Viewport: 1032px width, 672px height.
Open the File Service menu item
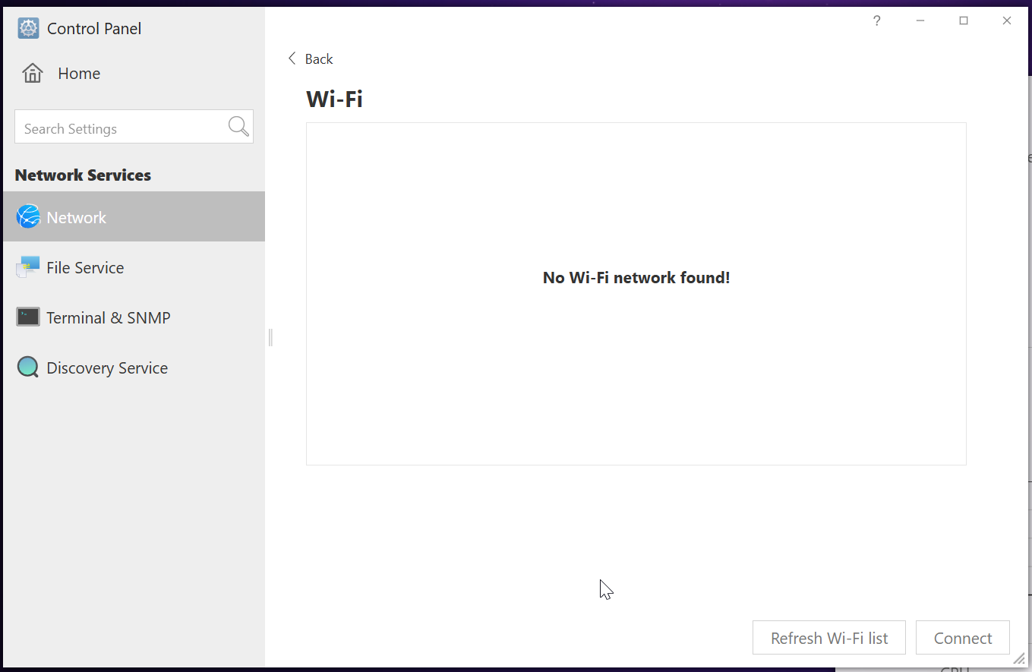click(134, 267)
